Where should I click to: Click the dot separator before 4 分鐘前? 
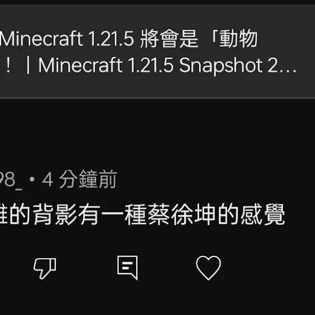click(x=32, y=179)
